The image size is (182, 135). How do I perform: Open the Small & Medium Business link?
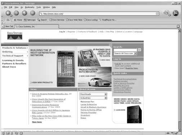click(x=93, y=107)
